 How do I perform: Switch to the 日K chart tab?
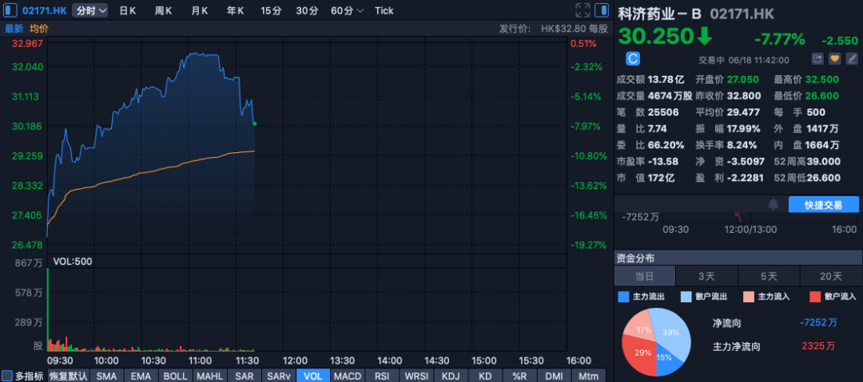(x=128, y=10)
